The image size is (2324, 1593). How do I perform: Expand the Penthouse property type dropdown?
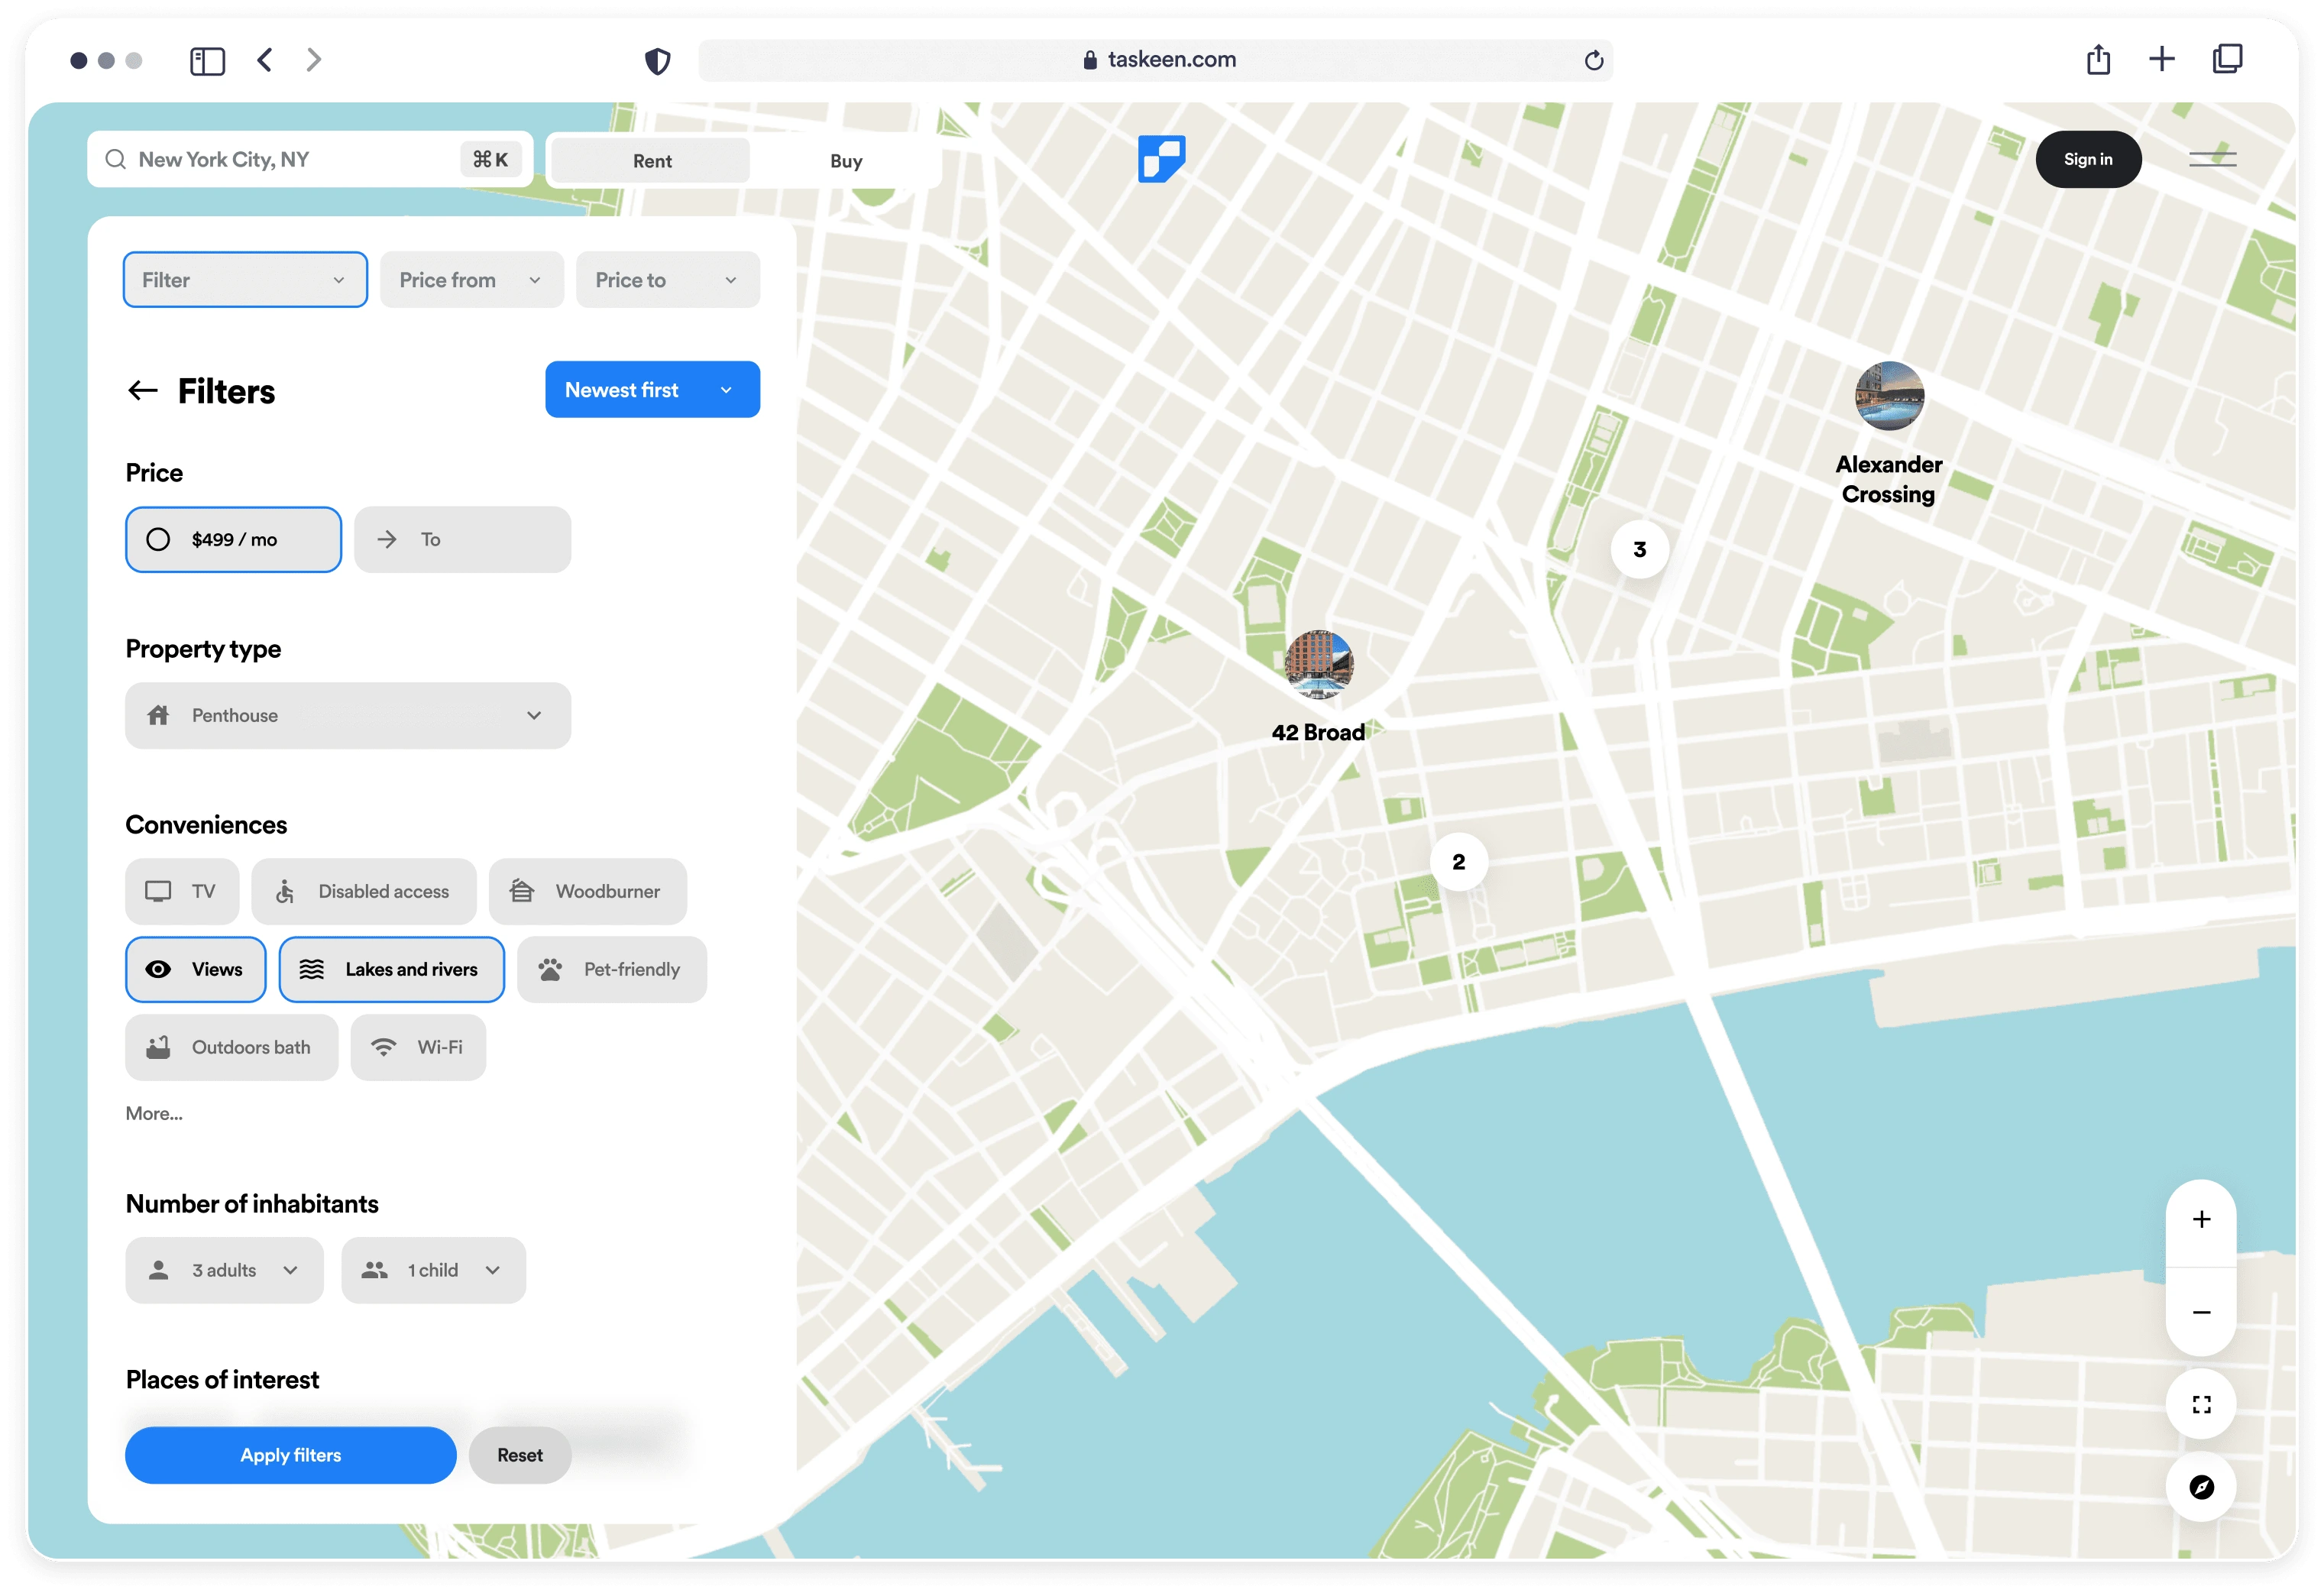(x=348, y=716)
